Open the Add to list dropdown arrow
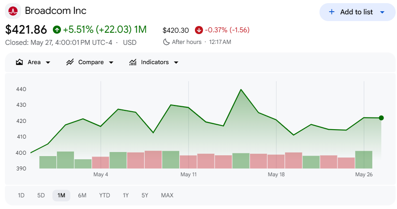 tap(382, 12)
